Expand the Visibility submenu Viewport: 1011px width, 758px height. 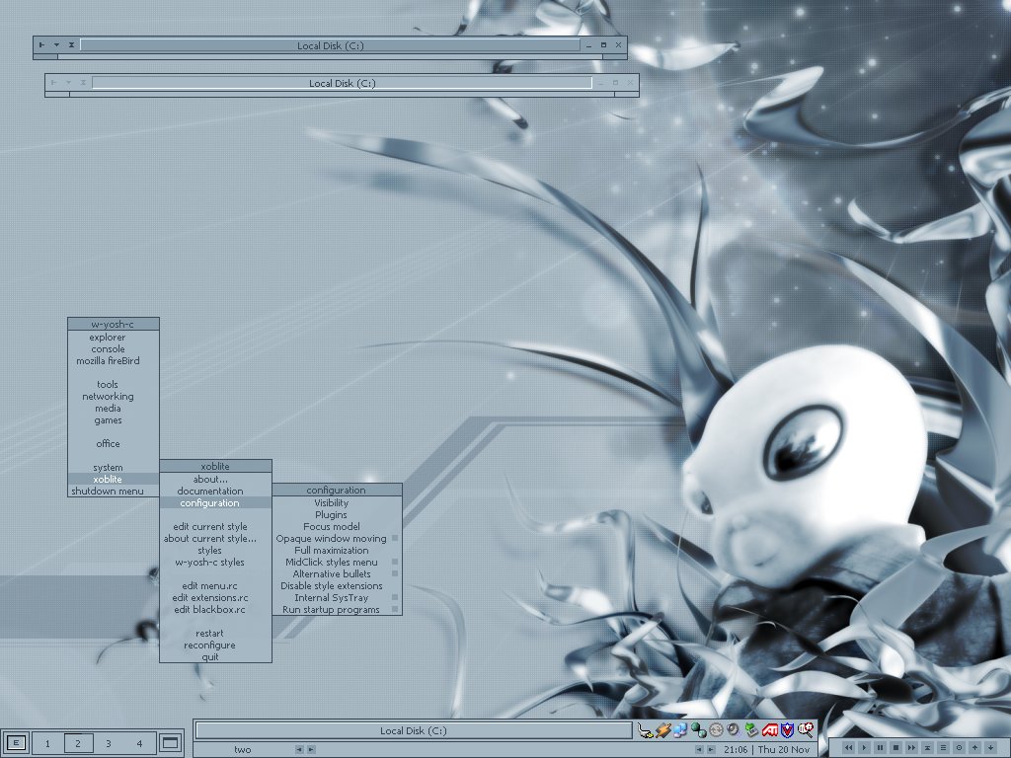click(x=337, y=502)
